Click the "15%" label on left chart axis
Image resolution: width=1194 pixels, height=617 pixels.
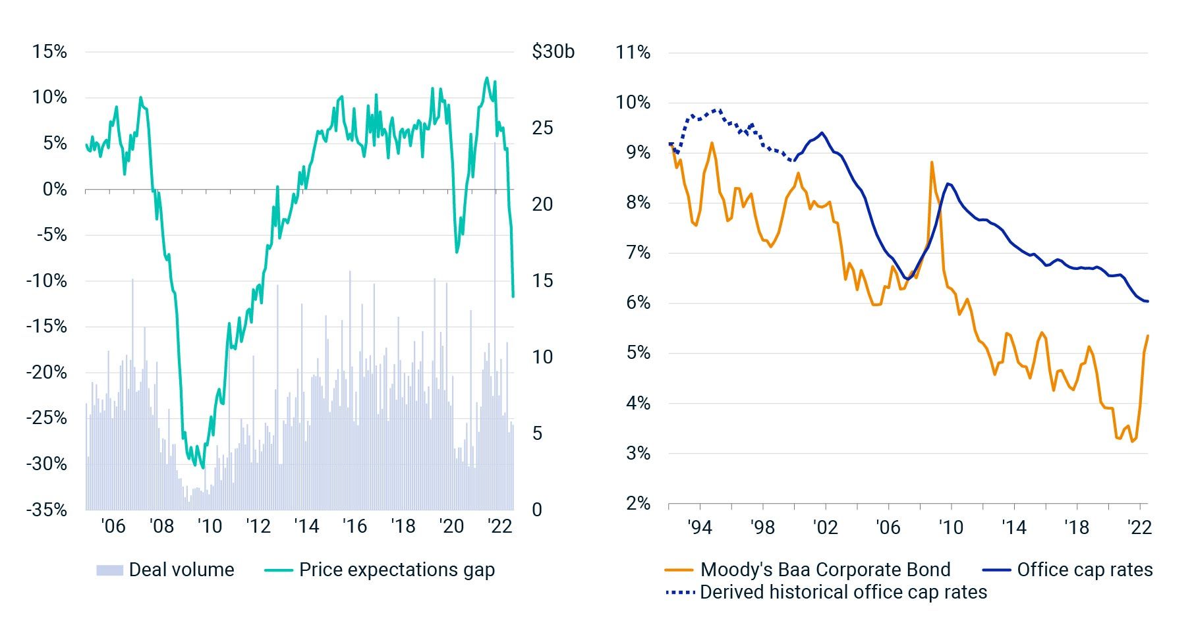(x=49, y=52)
